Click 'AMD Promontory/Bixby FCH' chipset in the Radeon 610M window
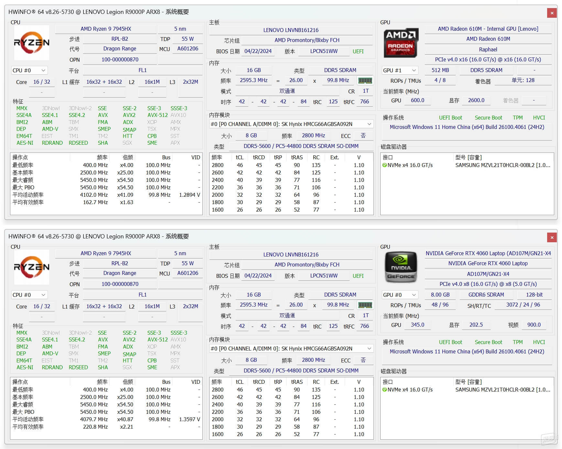562x449 pixels. click(307, 40)
